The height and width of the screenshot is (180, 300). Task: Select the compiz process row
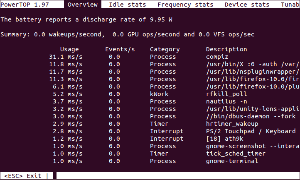click(x=217, y=57)
